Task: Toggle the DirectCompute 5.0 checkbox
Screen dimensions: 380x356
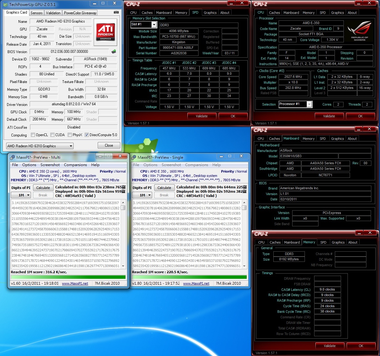Action: pos(87,135)
